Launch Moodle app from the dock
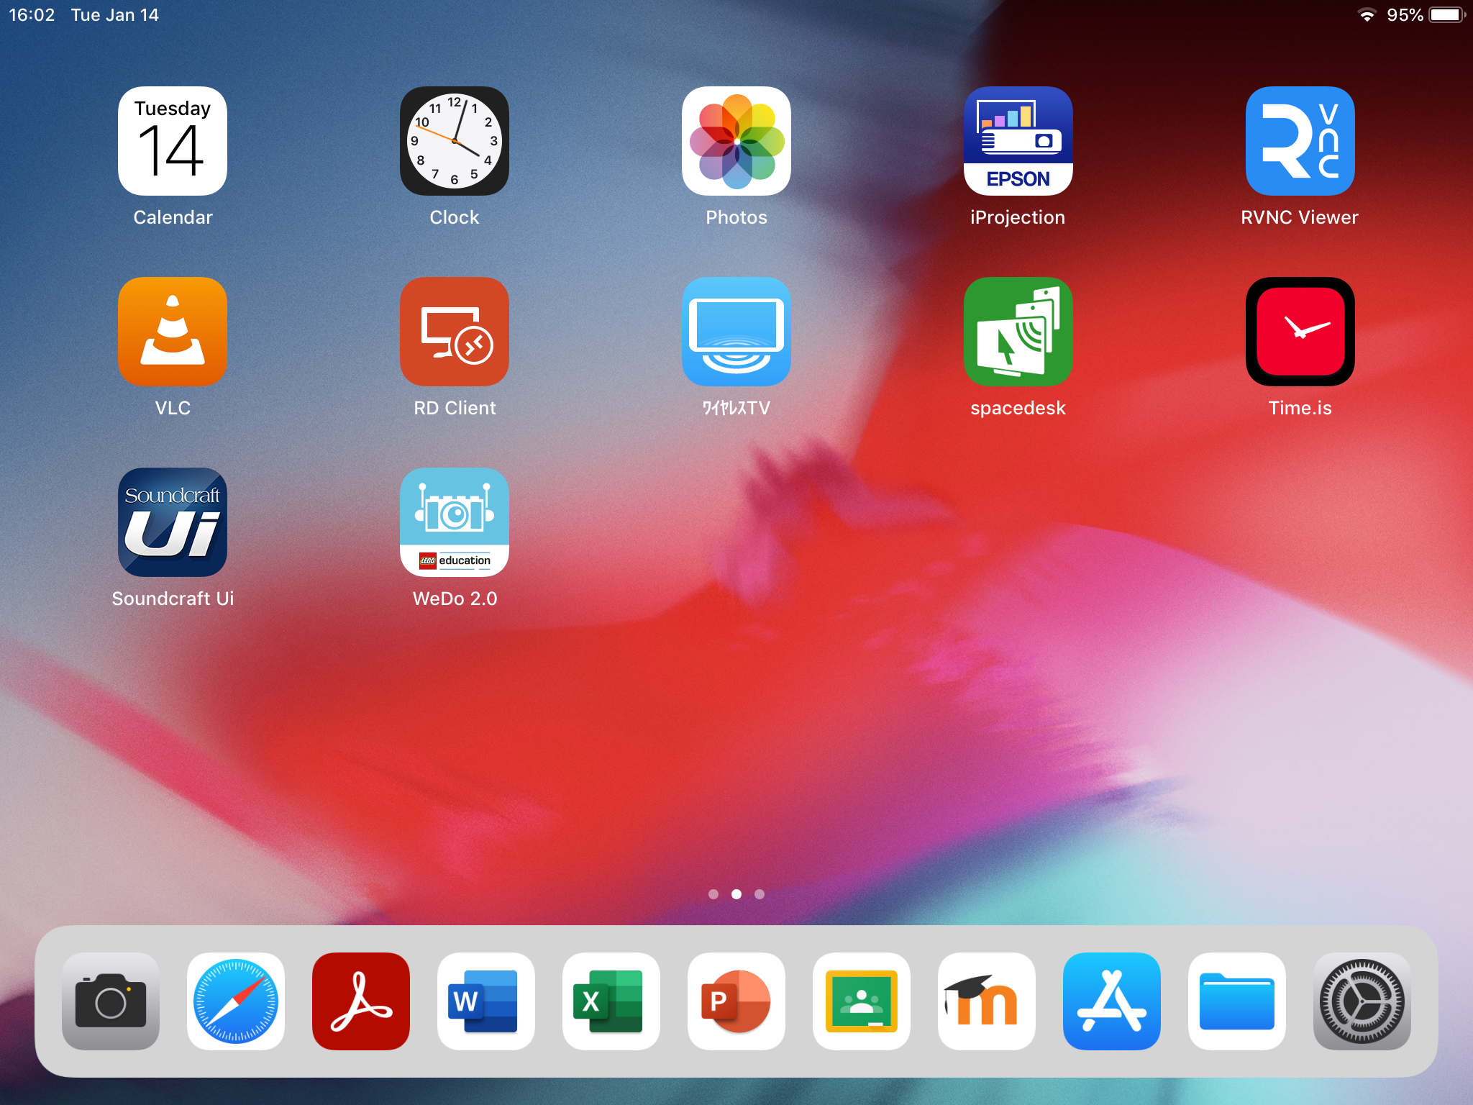Viewport: 1473px width, 1105px height. click(987, 1001)
